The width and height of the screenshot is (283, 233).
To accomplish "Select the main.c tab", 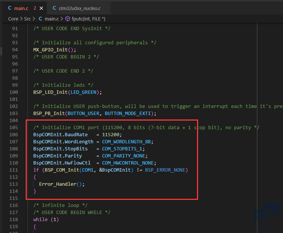I will 21,8.
